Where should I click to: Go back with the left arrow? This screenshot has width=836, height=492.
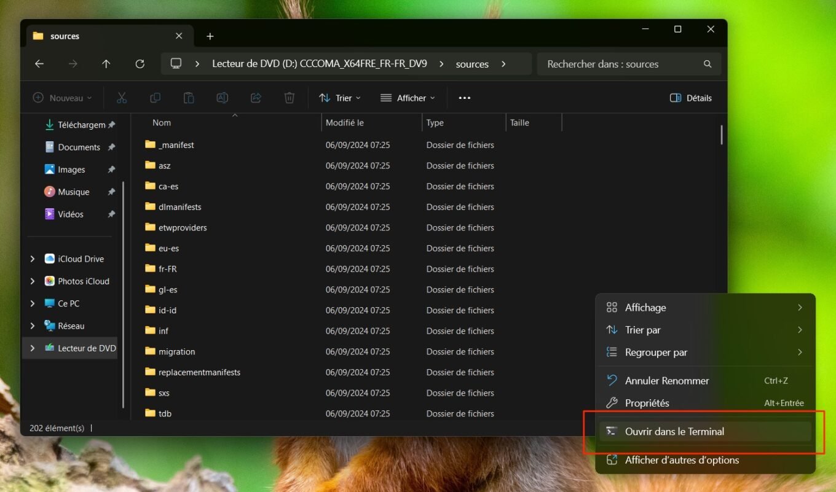tap(39, 64)
